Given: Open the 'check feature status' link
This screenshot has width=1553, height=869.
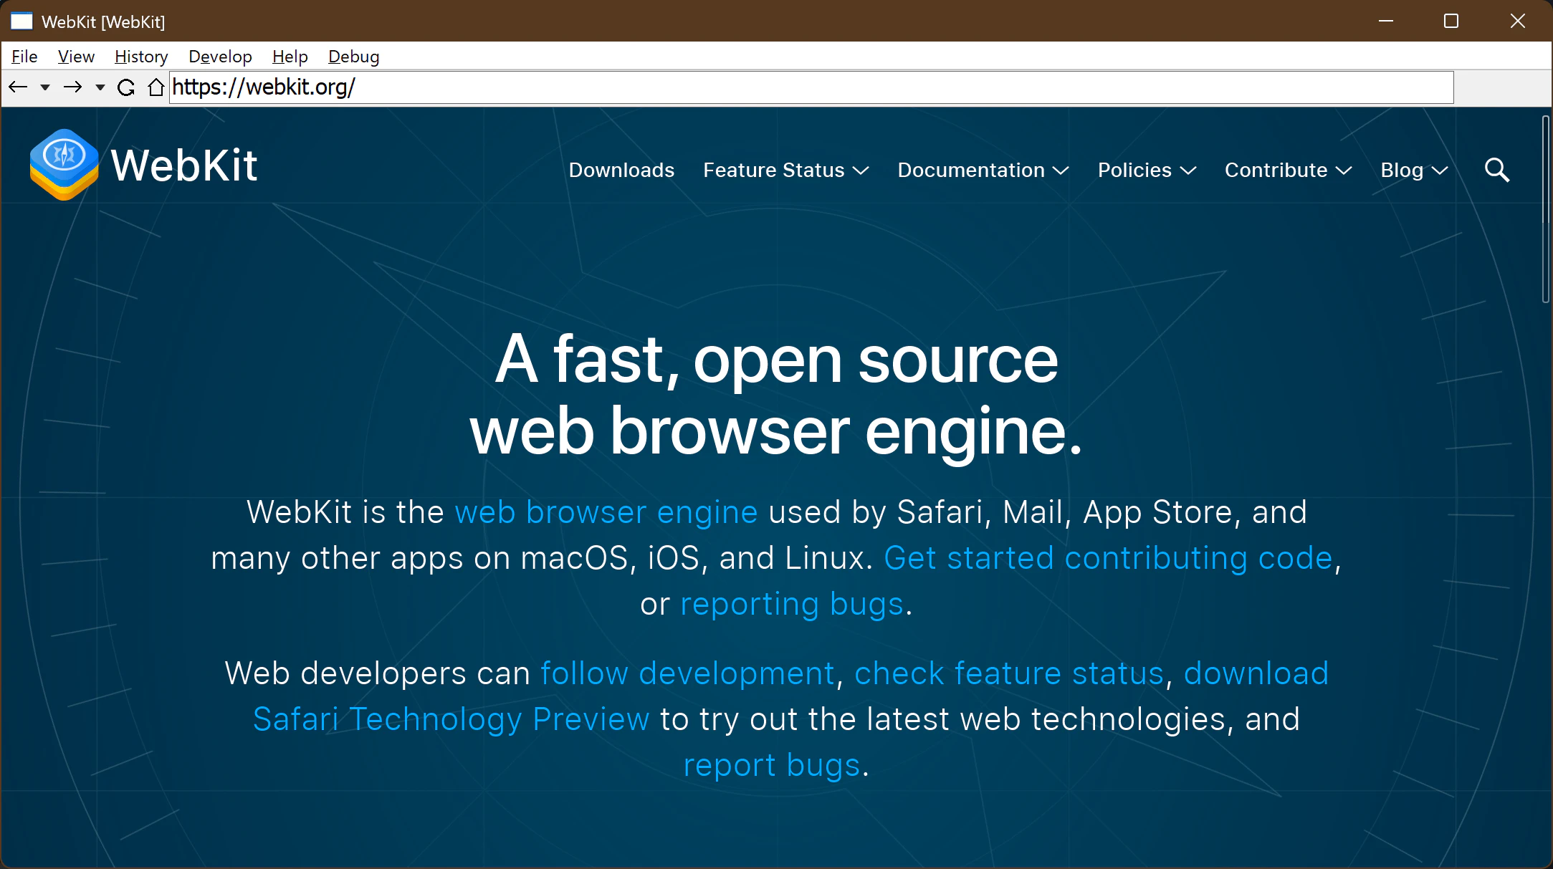Looking at the screenshot, I should coord(1009,673).
